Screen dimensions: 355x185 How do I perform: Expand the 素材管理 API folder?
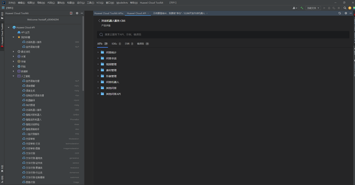(x=98, y=70)
